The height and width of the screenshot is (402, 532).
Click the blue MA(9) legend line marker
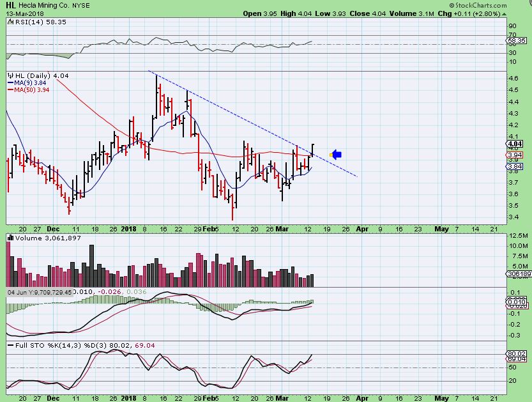tap(10, 83)
